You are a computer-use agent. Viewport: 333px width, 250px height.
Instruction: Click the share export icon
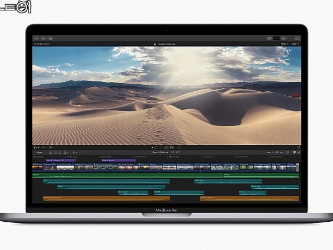click(297, 38)
